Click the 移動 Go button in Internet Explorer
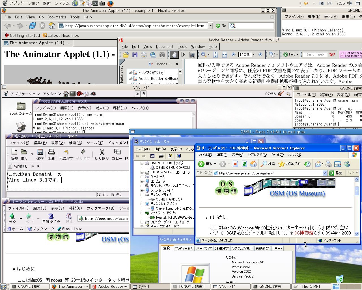The image size is (362, 290). pyautogui.click(x=336, y=173)
